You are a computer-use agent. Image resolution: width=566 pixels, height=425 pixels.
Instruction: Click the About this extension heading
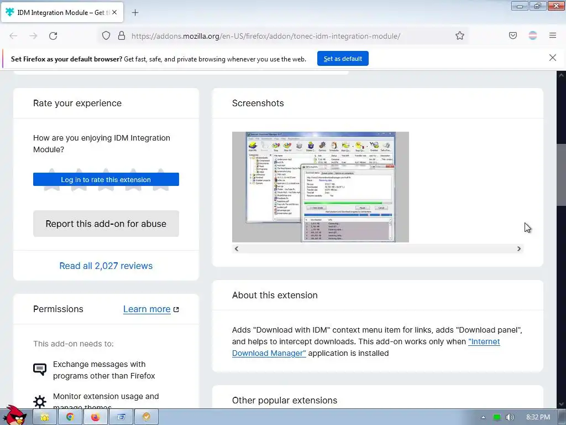pos(275,296)
